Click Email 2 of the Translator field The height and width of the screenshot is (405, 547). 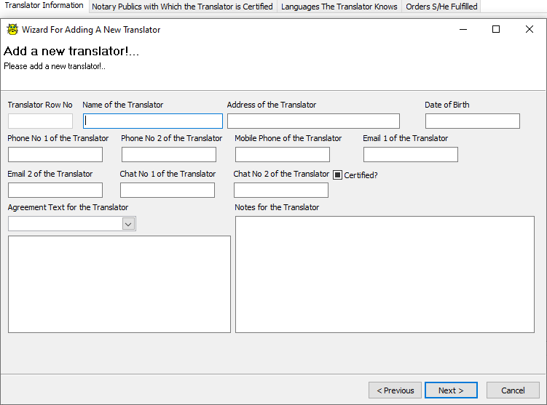(x=55, y=190)
